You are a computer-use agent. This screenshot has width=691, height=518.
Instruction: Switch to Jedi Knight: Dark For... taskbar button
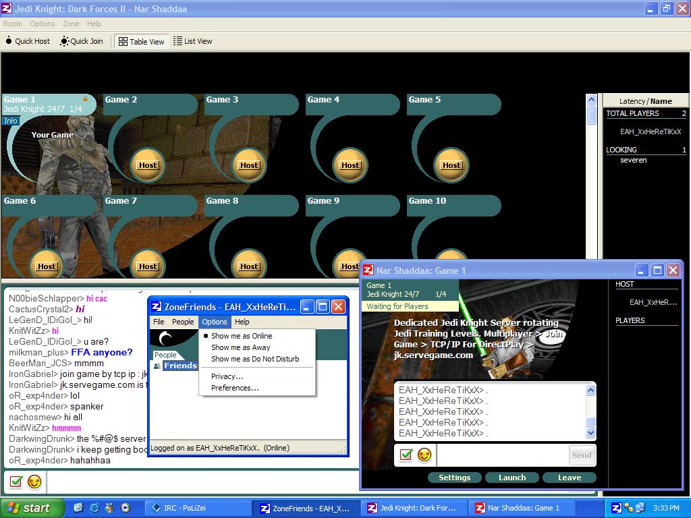pos(414,508)
